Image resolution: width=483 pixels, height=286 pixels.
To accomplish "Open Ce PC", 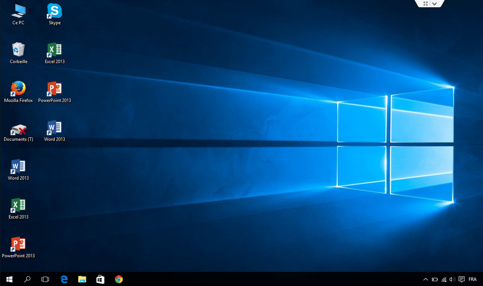I will [x=18, y=12].
